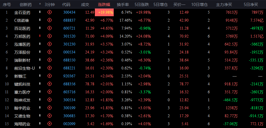
Task: Click the 78.78 price for 键凯科技
Action: 90,84
